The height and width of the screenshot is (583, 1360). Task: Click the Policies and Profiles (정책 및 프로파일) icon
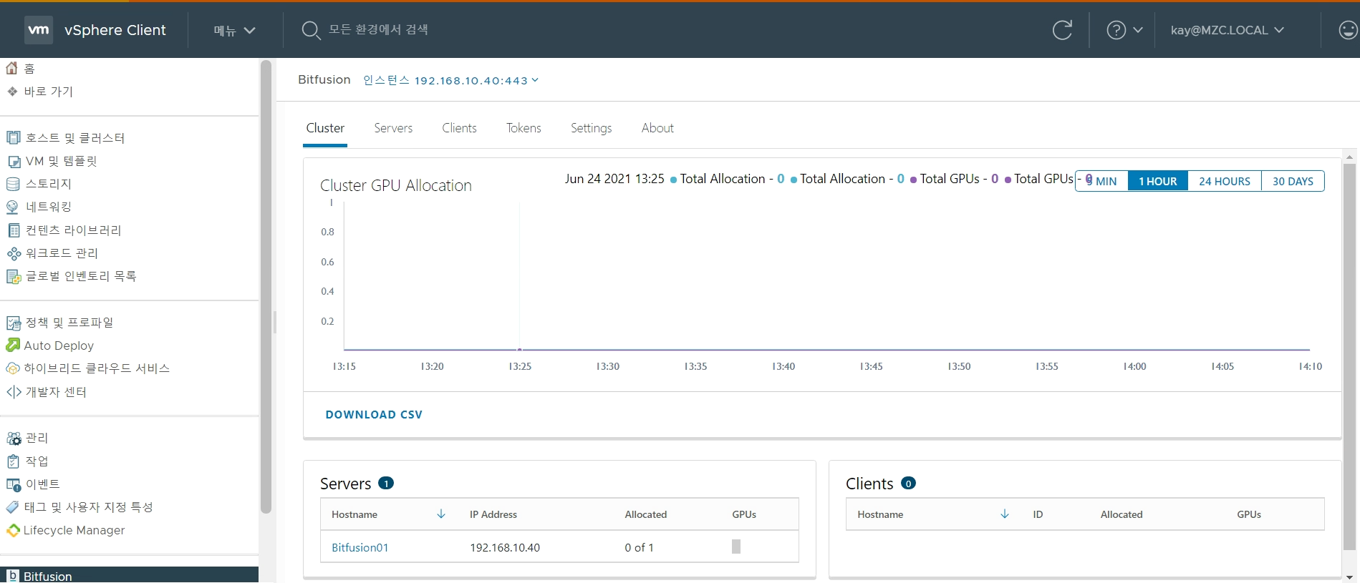pos(13,323)
